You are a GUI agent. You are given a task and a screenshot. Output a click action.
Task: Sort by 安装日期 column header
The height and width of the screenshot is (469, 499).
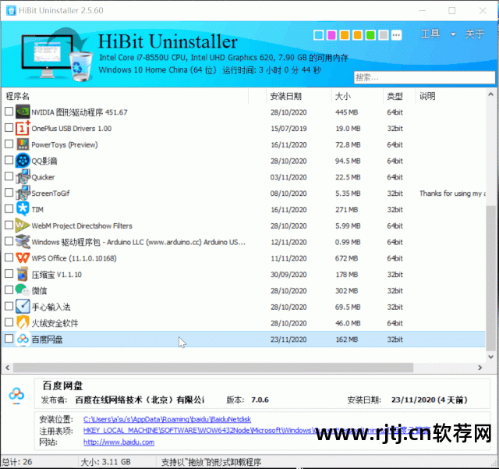tap(286, 96)
